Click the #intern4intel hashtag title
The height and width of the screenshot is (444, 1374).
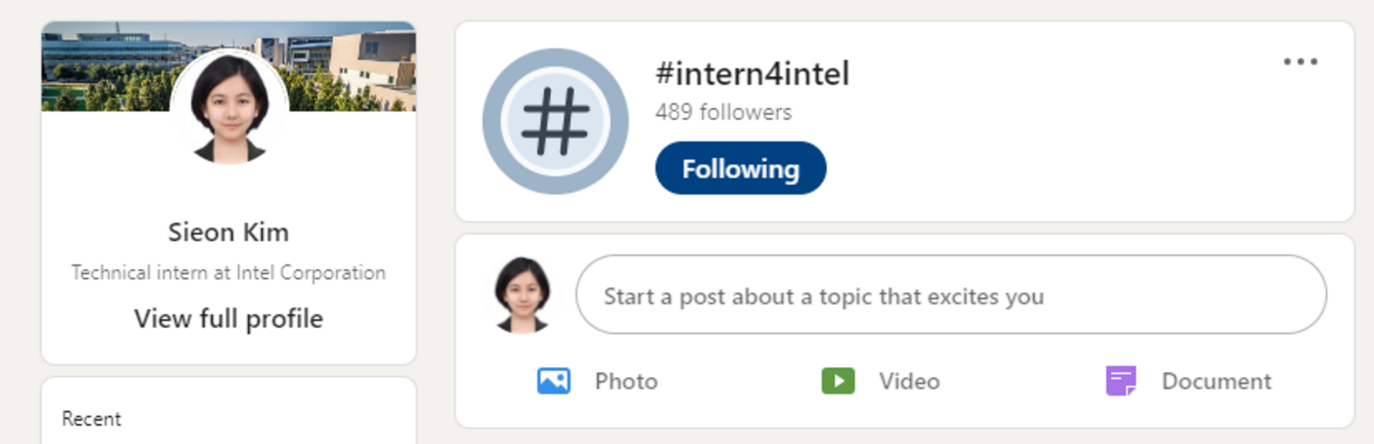[752, 74]
